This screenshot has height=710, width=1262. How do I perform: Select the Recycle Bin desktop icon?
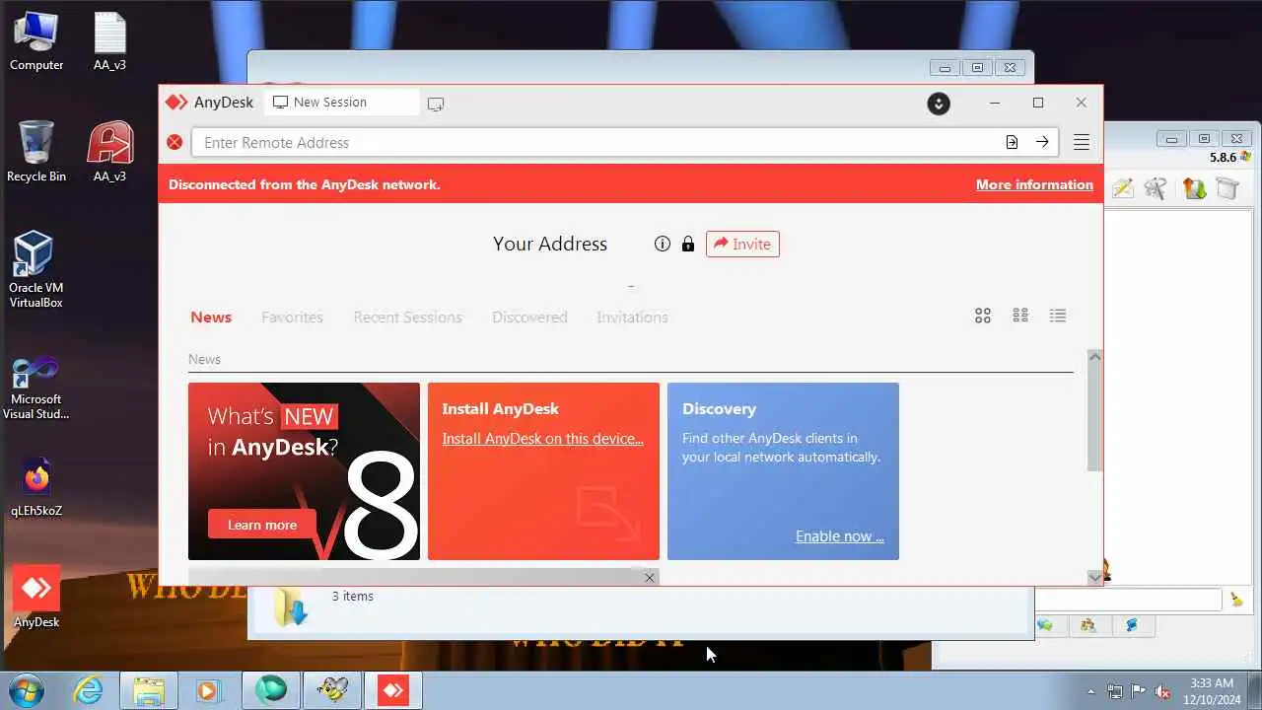(x=36, y=152)
